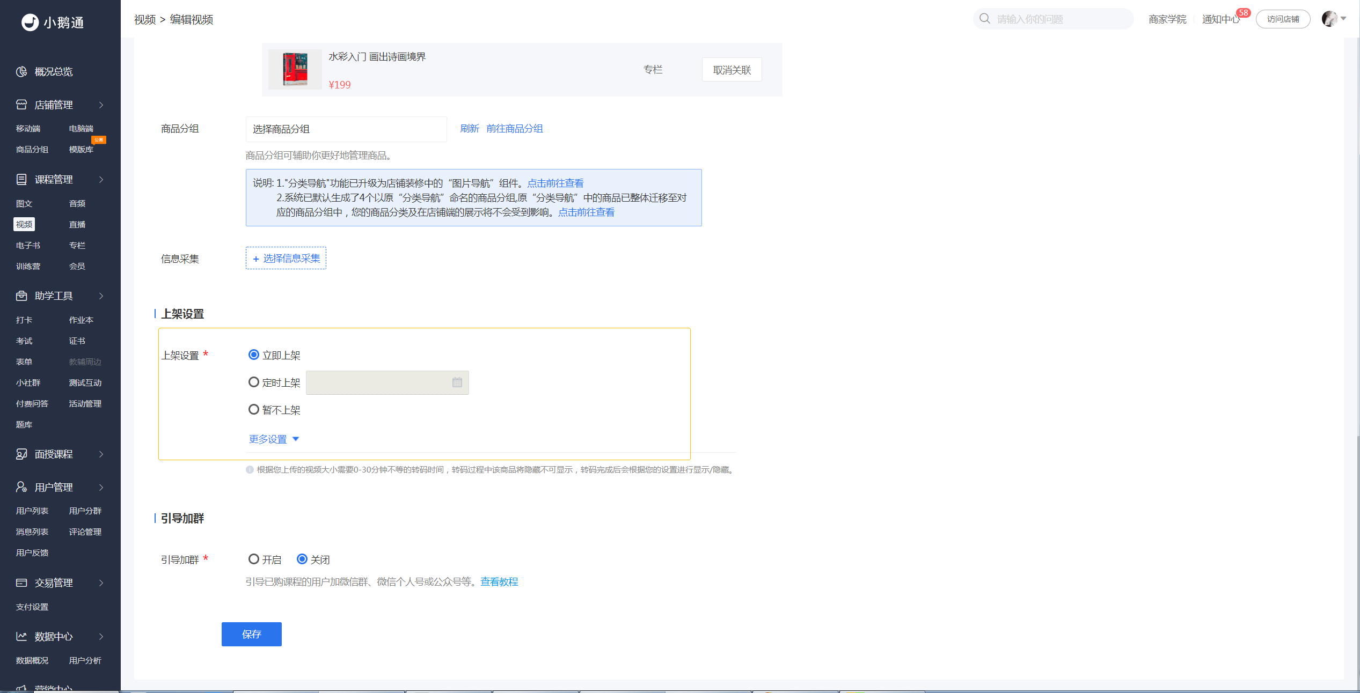Click the blue 保存 button
Screen dimensions: 1360x693
tap(252, 634)
